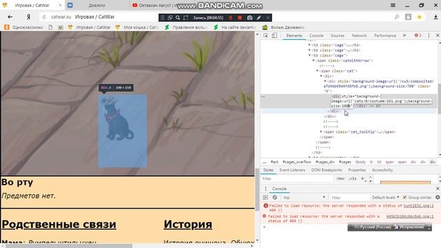This screenshot has width=441, height=248.
Task: Stop the Bandicam recording
Action: click(240, 17)
